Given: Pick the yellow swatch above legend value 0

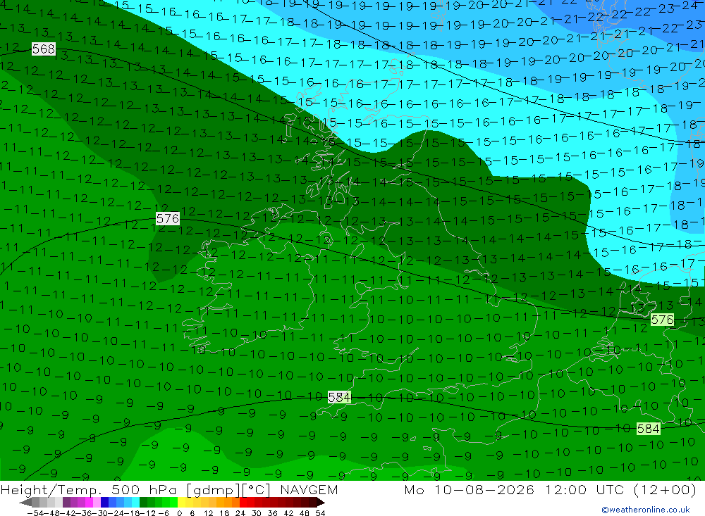Looking at the screenshot, I should (182, 503).
